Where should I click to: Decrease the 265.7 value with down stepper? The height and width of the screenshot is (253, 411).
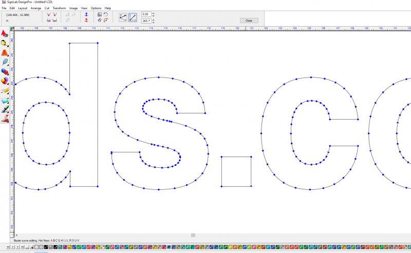coord(154,22)
